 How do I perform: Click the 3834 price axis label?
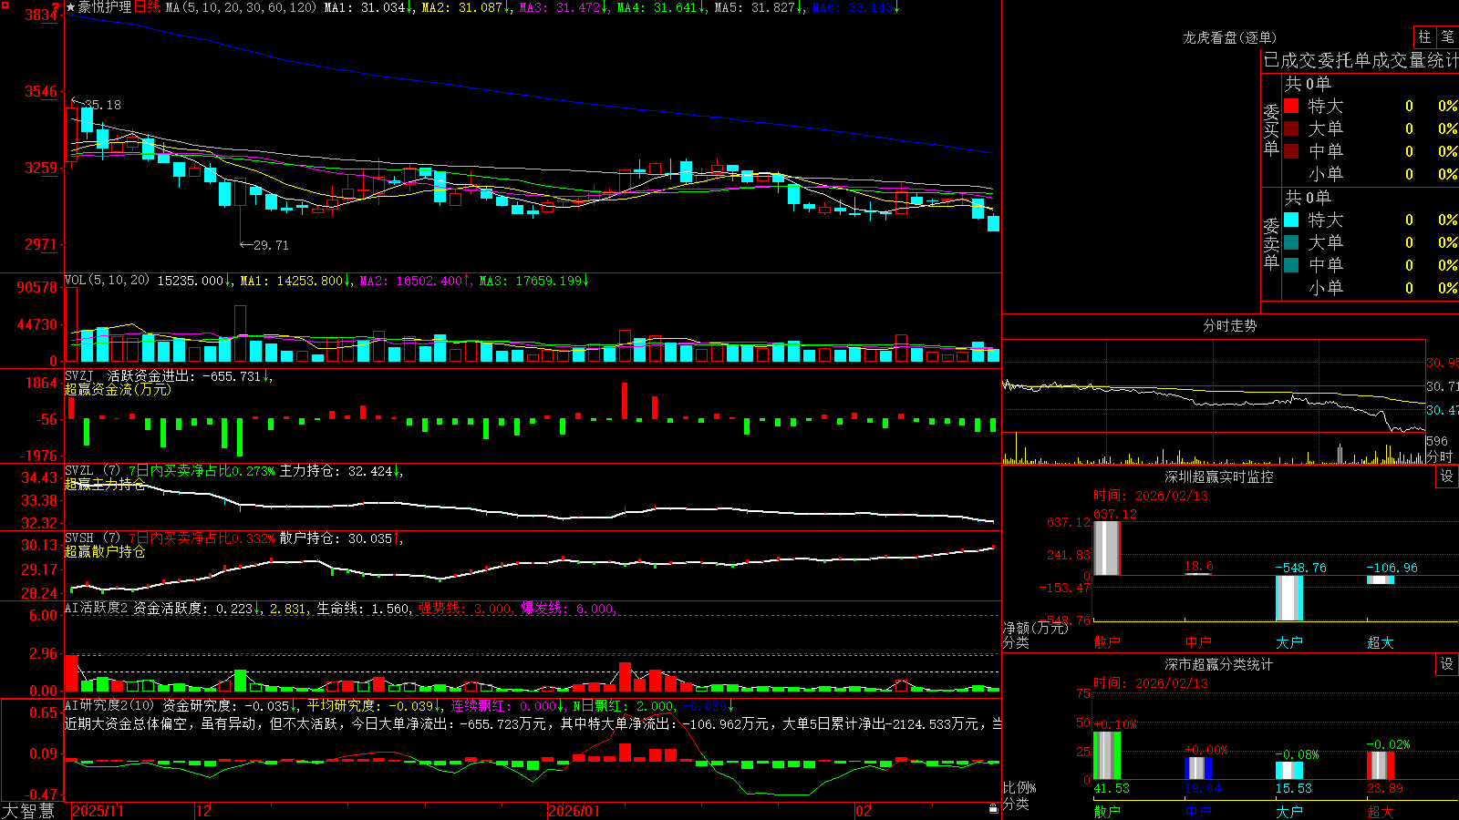(42, 15)
